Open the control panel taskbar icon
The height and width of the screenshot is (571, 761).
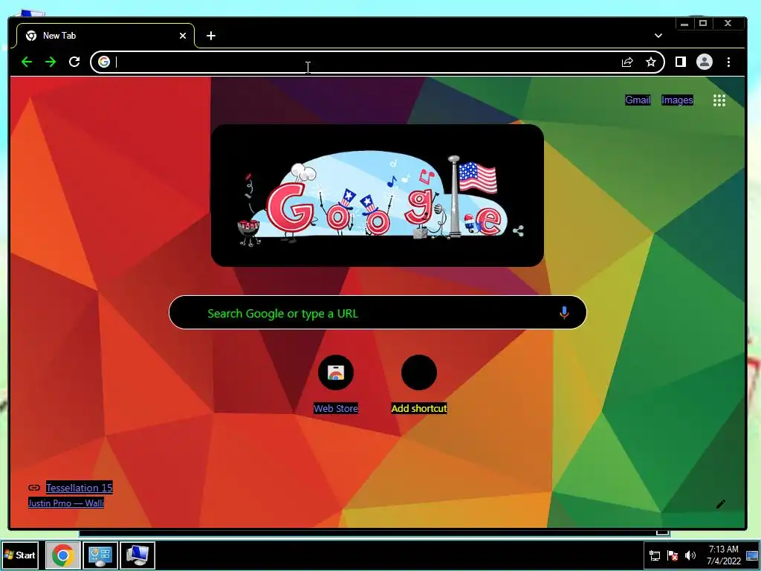(100, 555)
